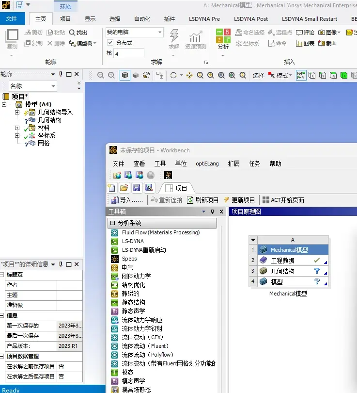This screenshot has height=393, width=357.
Task: Click the Reconnect (重新连接) button
Action: tap(166, 200)
